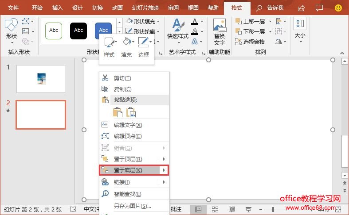Switch to reading view in status bar

tap(231, 209)
